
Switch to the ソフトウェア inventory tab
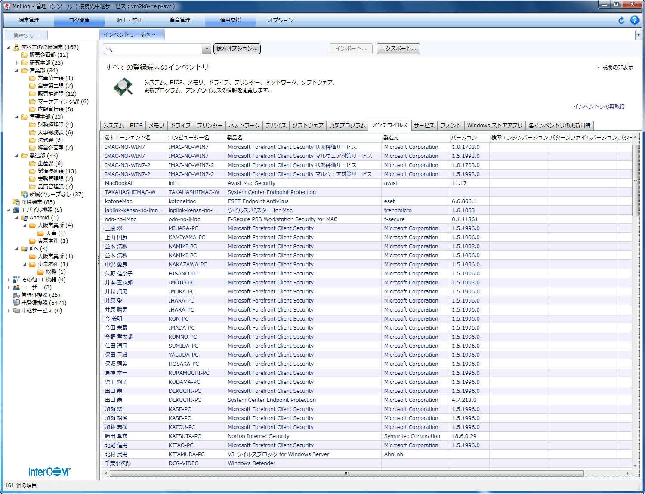(308, 126)
